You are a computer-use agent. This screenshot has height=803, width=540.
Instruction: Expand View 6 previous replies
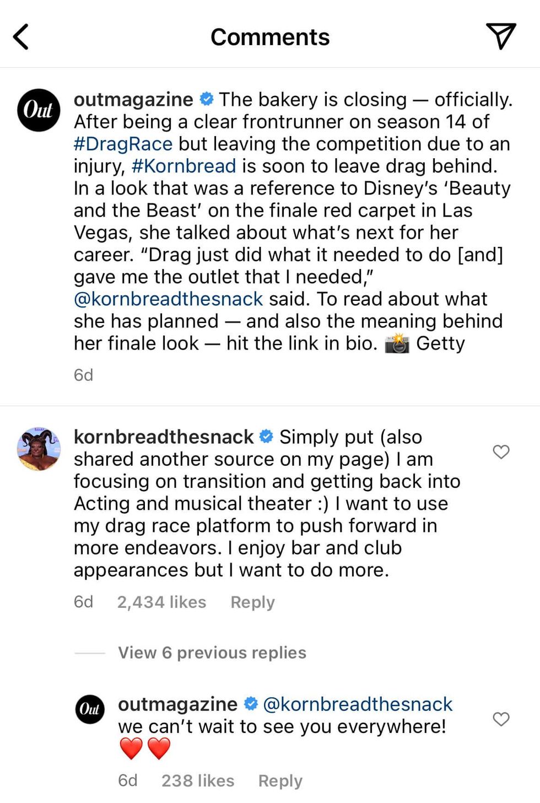(212, 653)
